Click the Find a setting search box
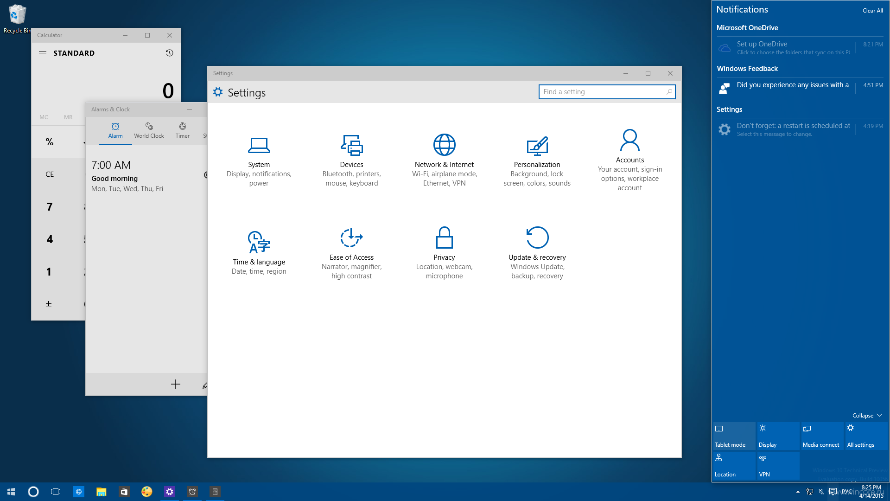 pos(607,92)
